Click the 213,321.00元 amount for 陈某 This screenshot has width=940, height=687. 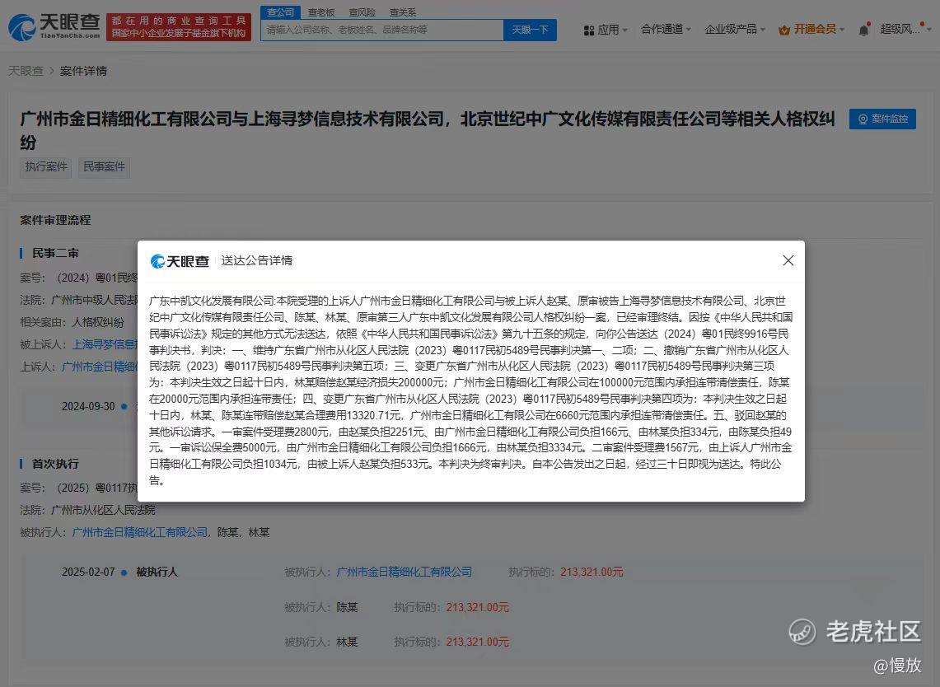[478, 607]
